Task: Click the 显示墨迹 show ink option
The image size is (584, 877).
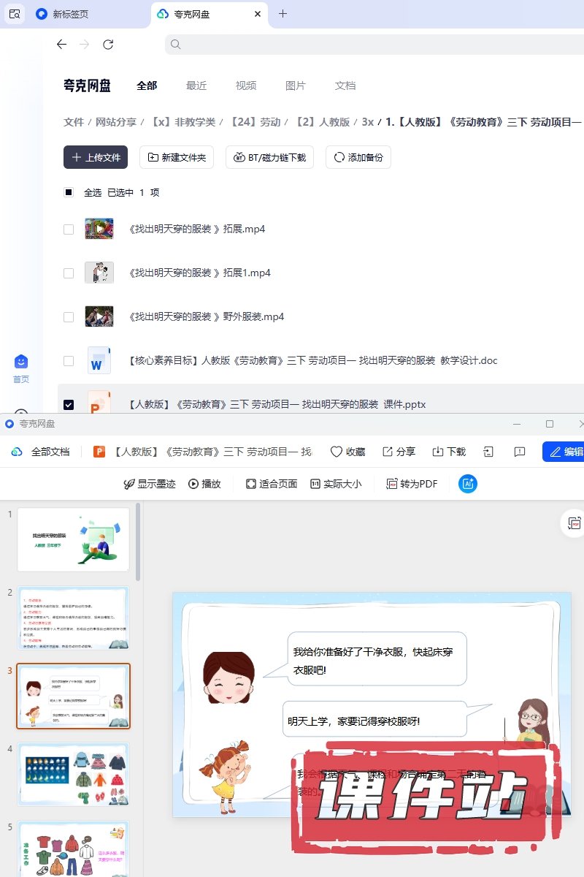Action: point(149,484)
